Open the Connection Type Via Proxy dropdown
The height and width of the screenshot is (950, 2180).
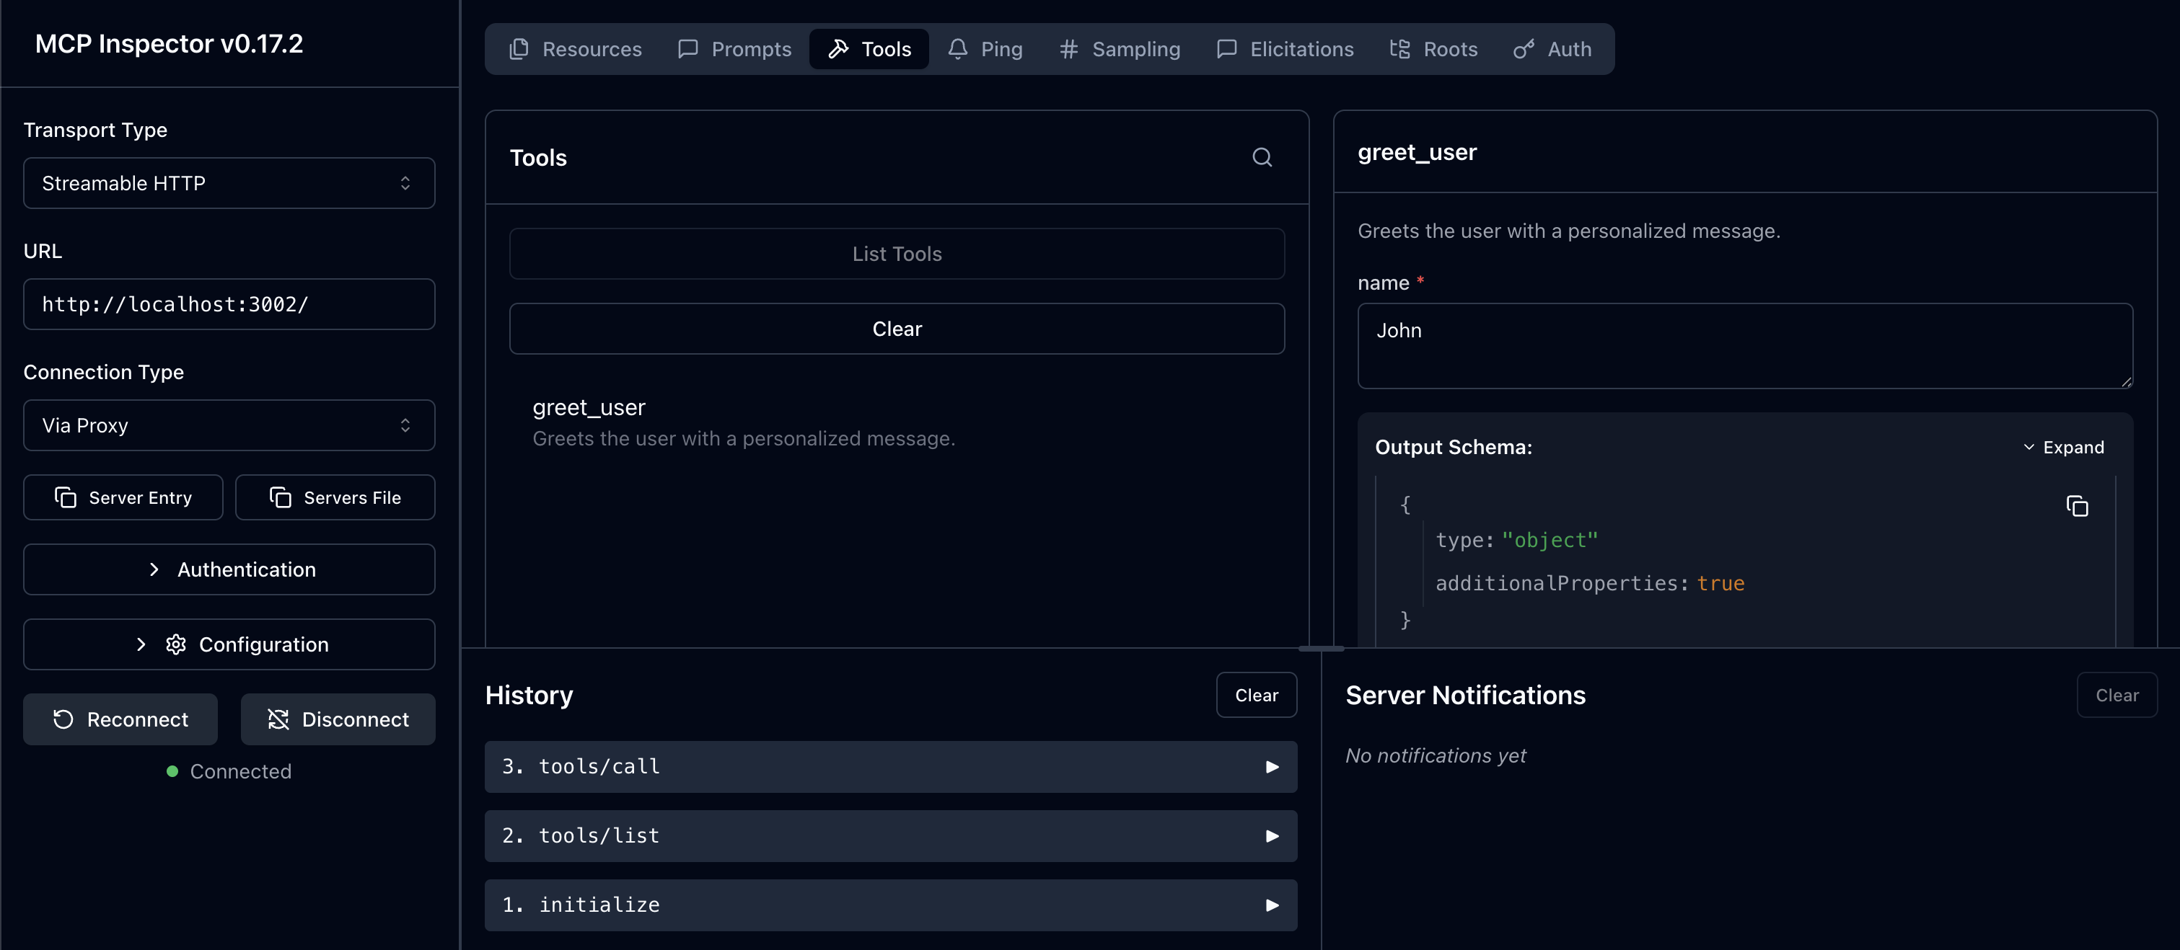point(229,425)
